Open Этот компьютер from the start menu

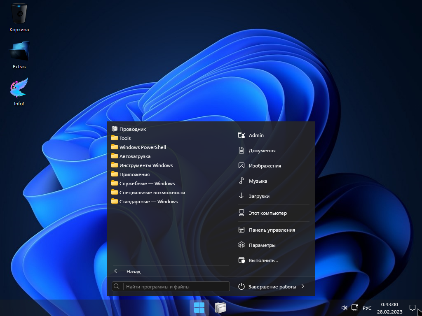(x=263, y=213)
